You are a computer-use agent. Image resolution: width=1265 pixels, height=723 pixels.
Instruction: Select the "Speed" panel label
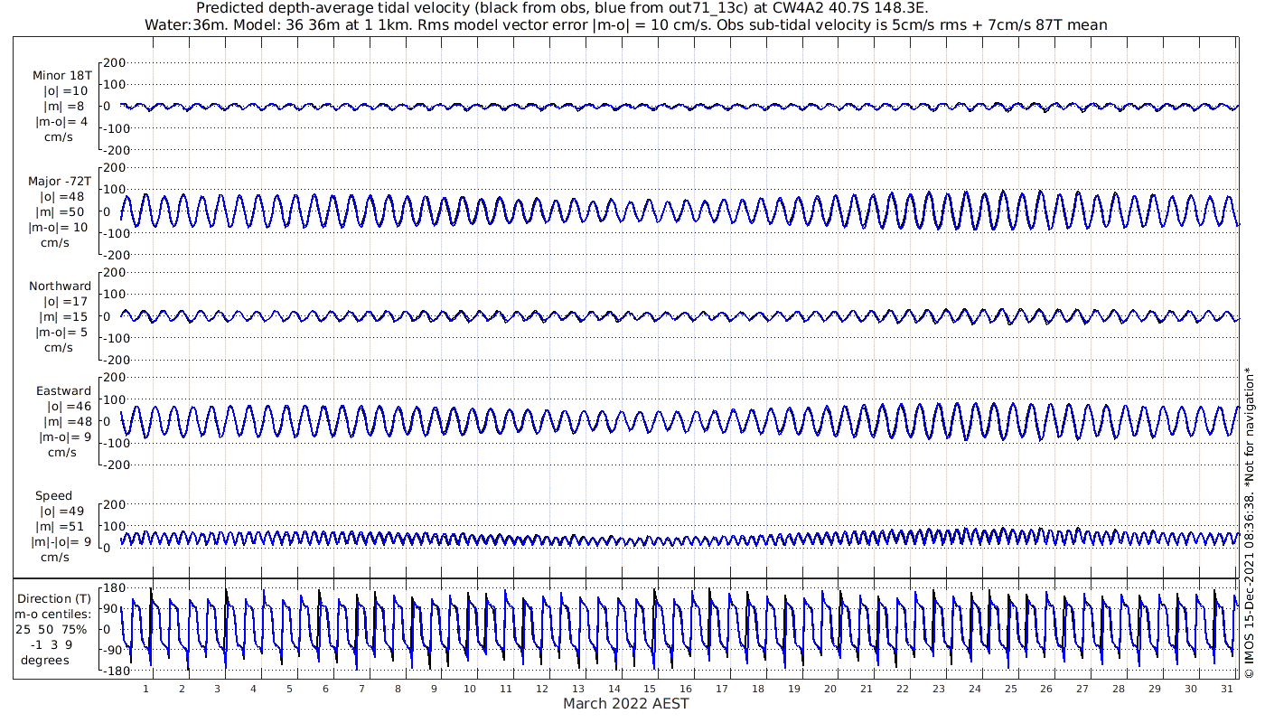[54, 495]
